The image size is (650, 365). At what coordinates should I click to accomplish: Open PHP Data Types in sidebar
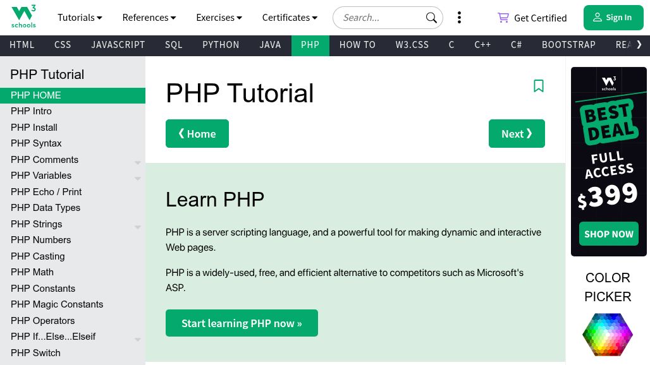[46, 208]
